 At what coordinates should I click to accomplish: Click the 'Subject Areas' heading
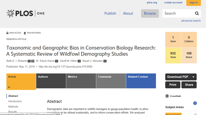coord(175,107)
